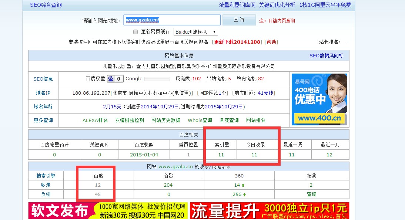Open the ALEXA排名 query link
This screenshot has width=405, height=220.
pos(95,121)
